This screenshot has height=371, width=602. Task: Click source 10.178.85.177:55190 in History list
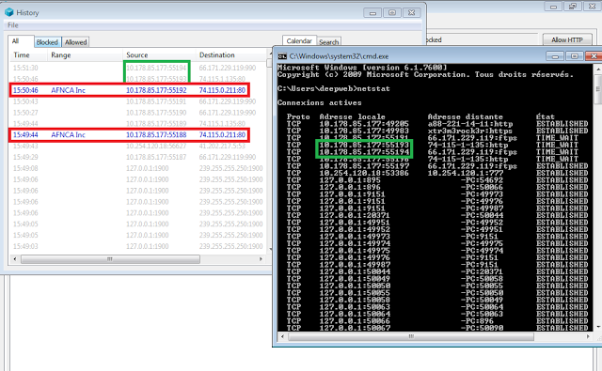[x=156, y=113]
